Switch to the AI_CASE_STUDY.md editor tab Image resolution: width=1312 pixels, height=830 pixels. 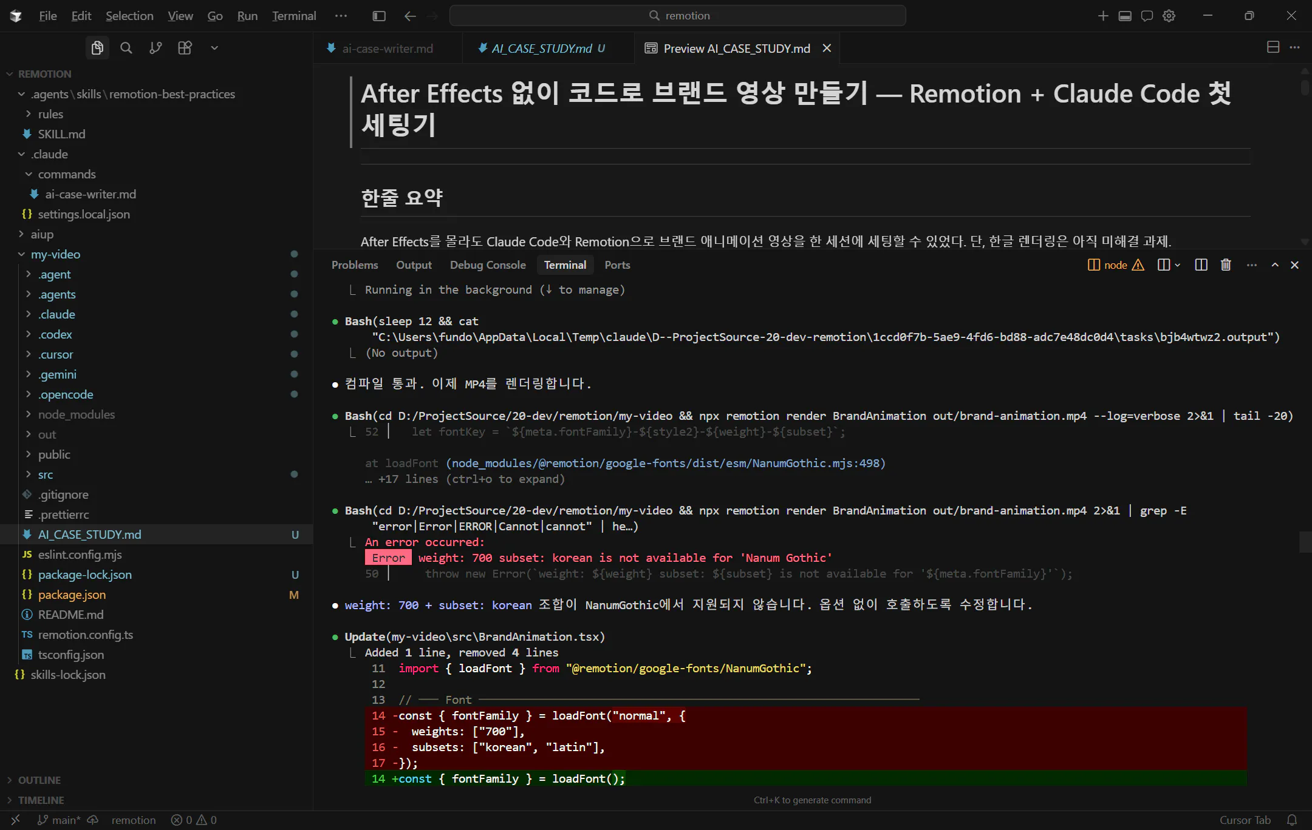coord(541,48)
